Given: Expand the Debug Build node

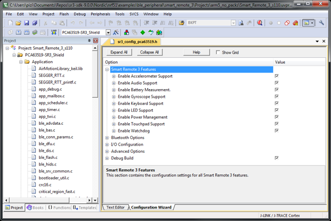Looking at the screenshot, I should point(107,158).
